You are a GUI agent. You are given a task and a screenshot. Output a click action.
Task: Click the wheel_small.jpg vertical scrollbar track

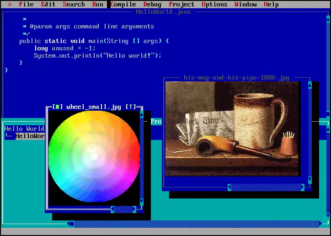[142, 158]
